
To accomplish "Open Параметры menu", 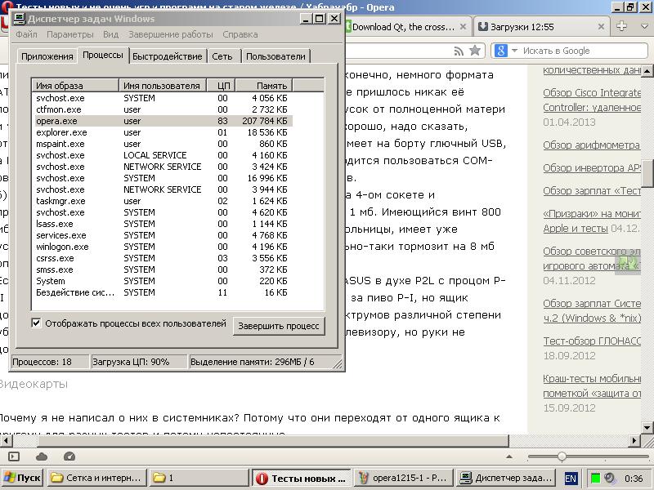I will pos(70,34).
